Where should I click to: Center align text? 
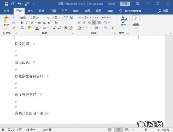click(x=84, y=23)
